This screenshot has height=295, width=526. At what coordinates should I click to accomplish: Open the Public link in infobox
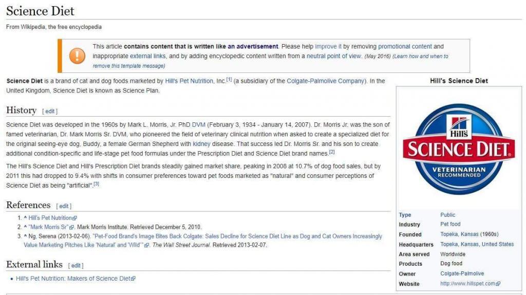[448, 215]
